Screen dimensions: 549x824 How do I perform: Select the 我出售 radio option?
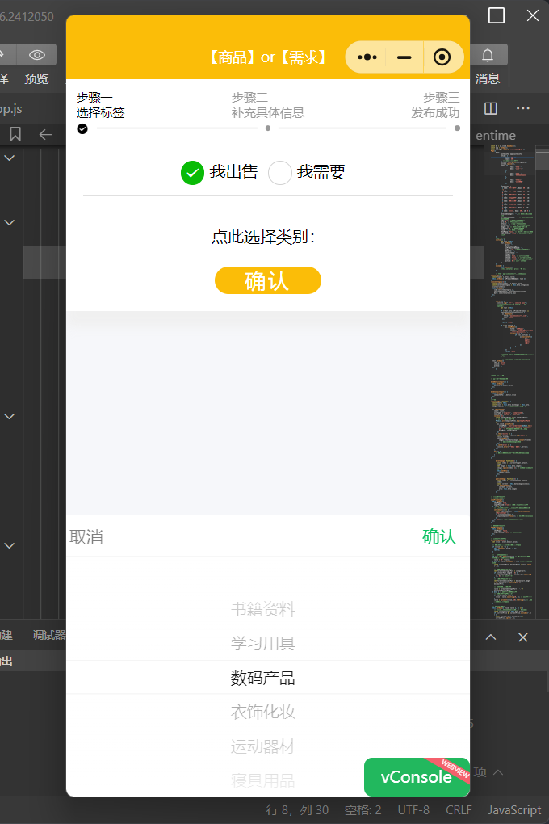(x=192, y=172)
